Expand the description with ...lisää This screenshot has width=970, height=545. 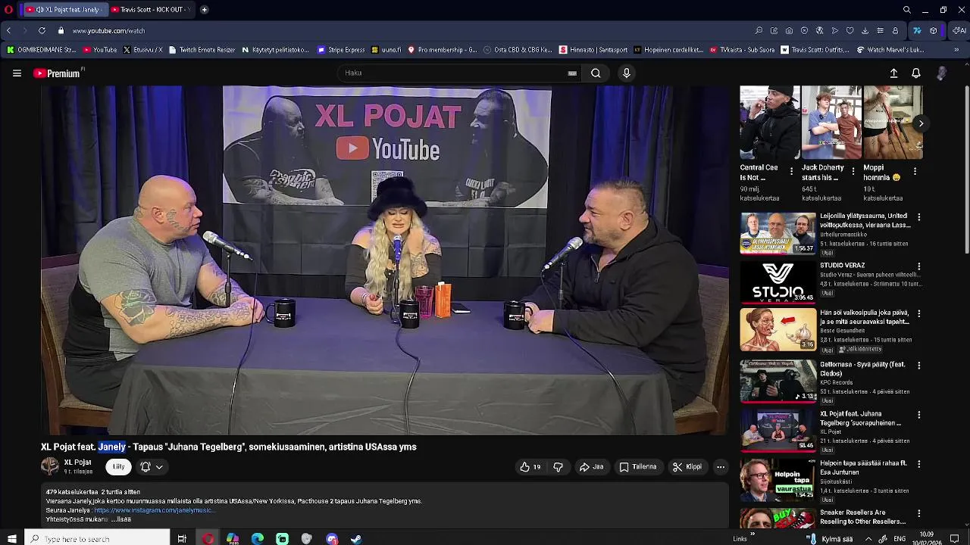[x=121, y=519]
